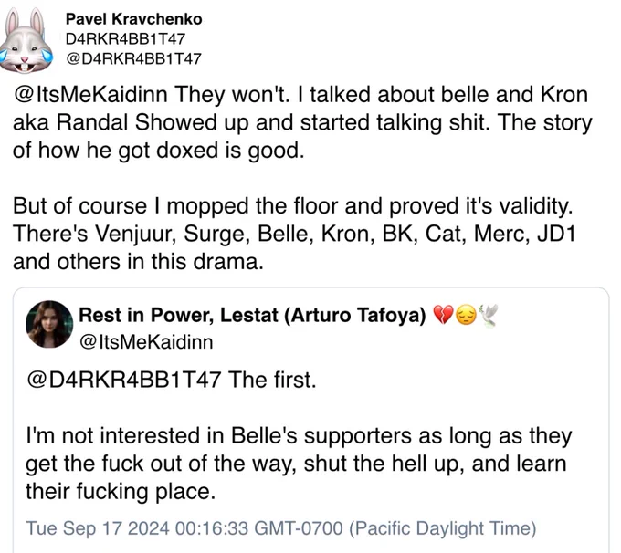Image resolution: width=621 pixels, height=553 pixels.
Task: Select the 'But of course I mopped the floor' paragraph
Action: [294, 234]
